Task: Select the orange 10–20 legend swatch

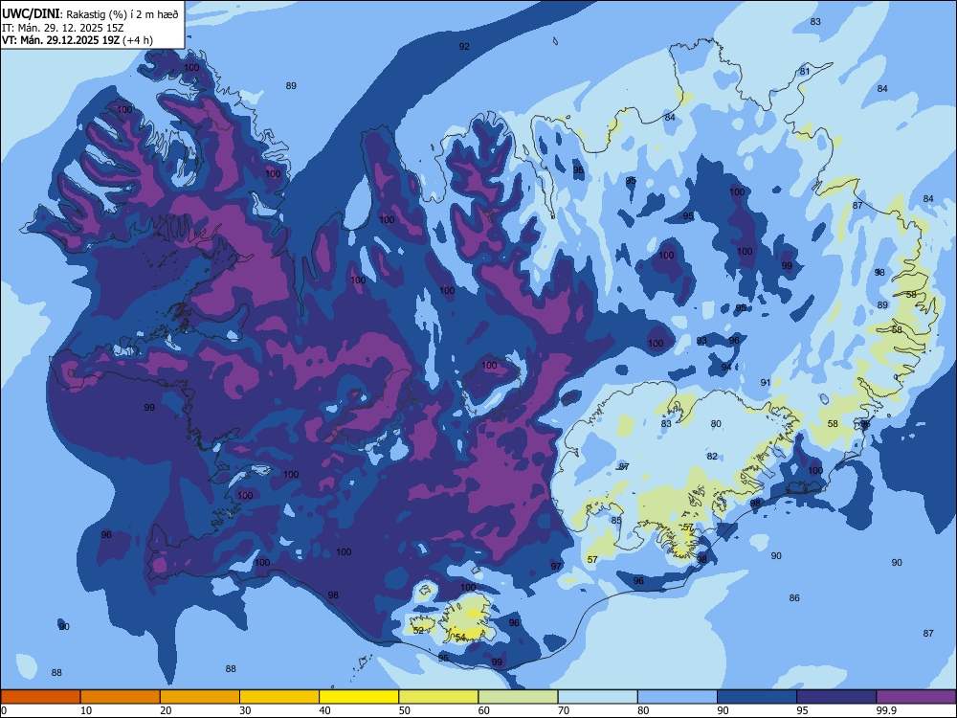Action: pos(121,697)
